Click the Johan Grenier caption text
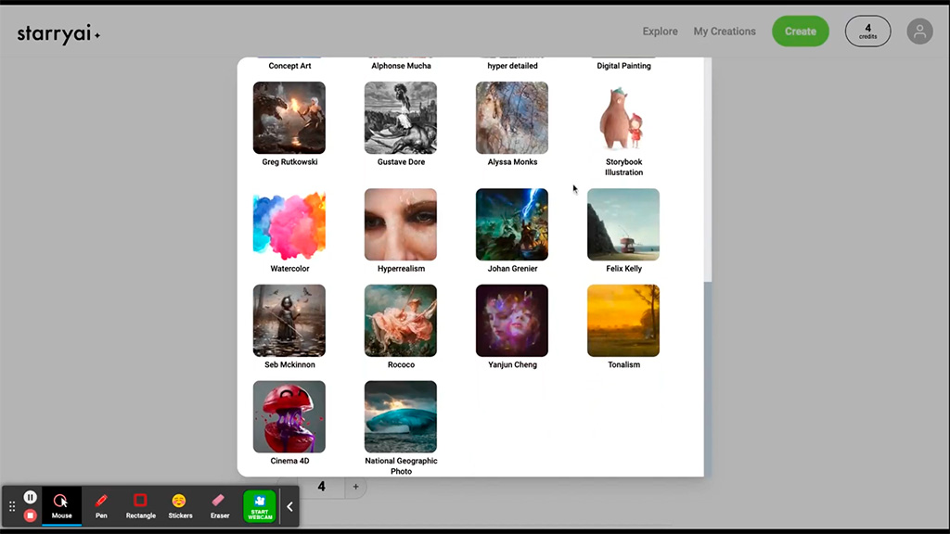The image size is (950, 534). tap(512, 268)
